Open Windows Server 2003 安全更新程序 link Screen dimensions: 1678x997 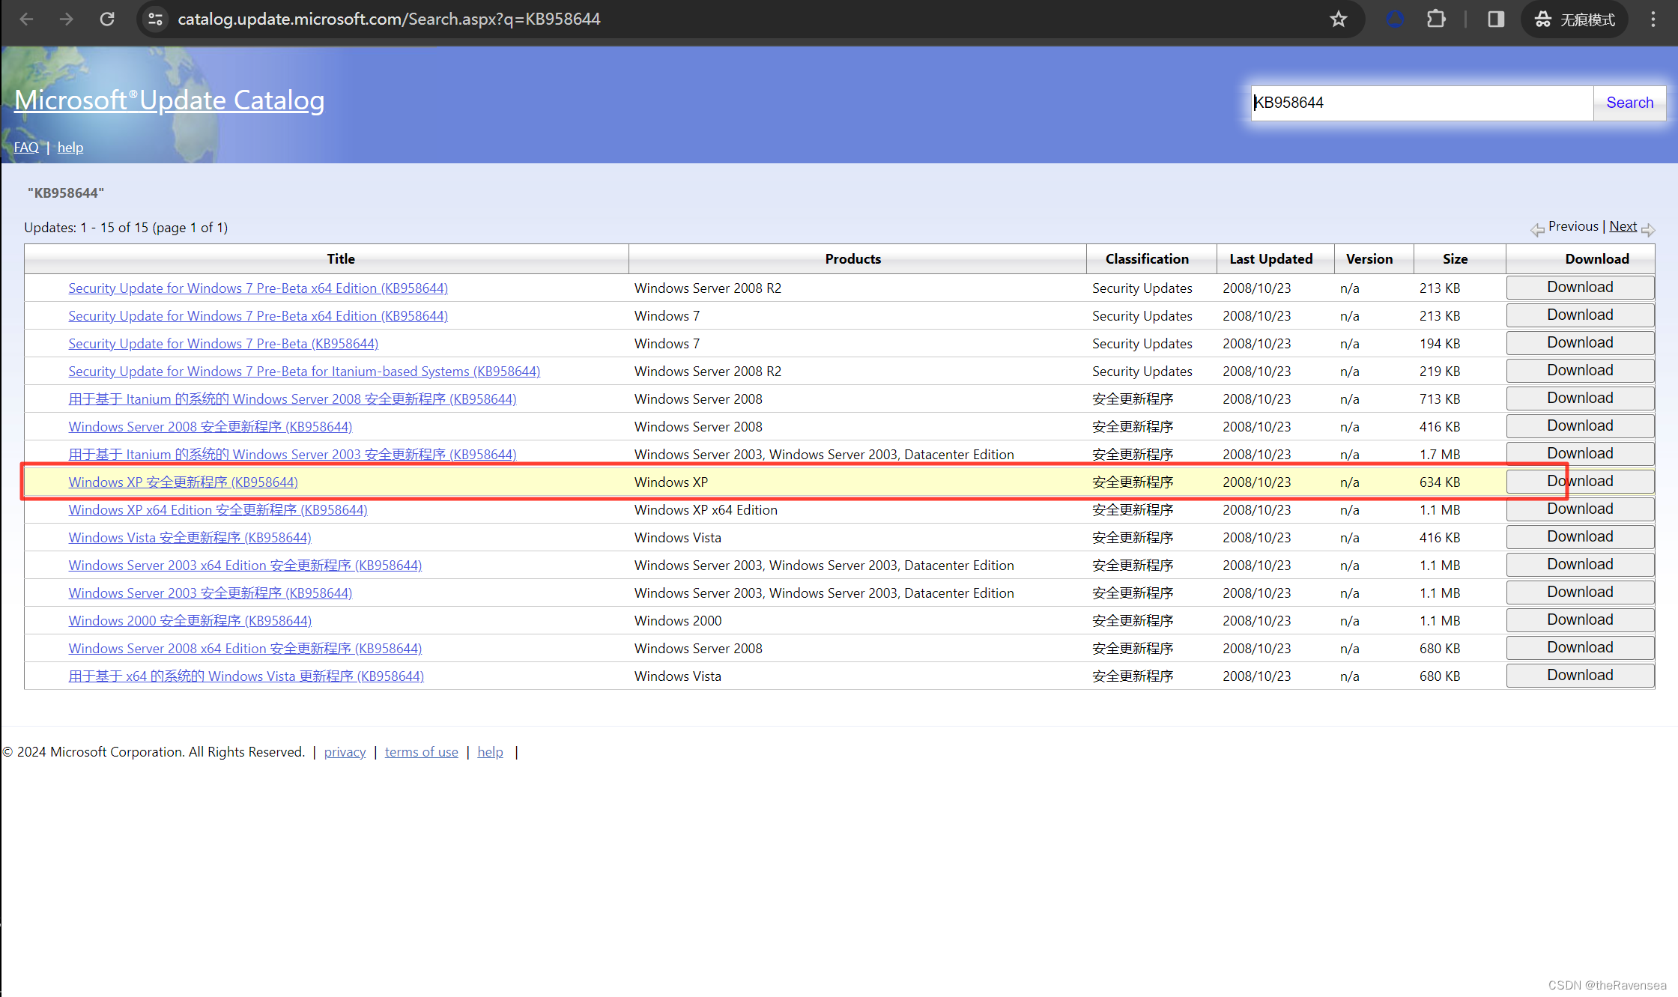210,593
